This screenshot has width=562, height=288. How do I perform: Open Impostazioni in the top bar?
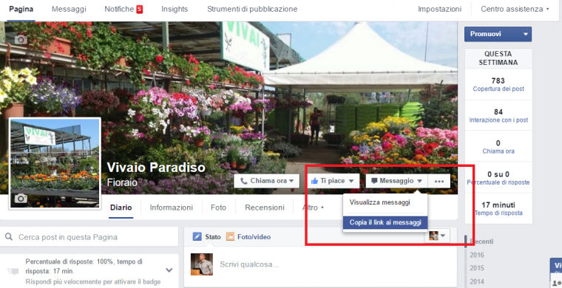[440, 10]
